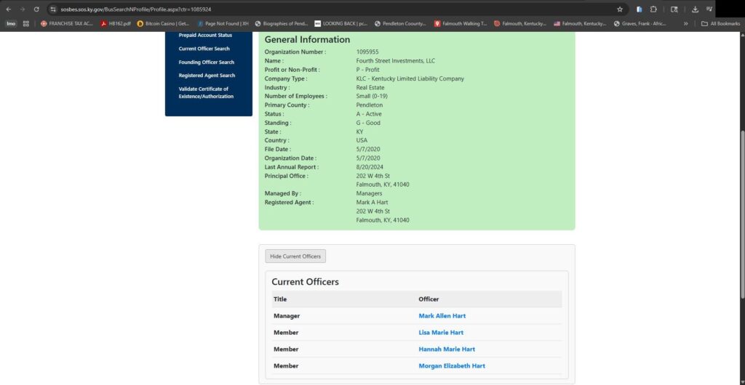Open the blue document extension icon
This screenshot has width=745, height=385.
(x=640, y=9)
